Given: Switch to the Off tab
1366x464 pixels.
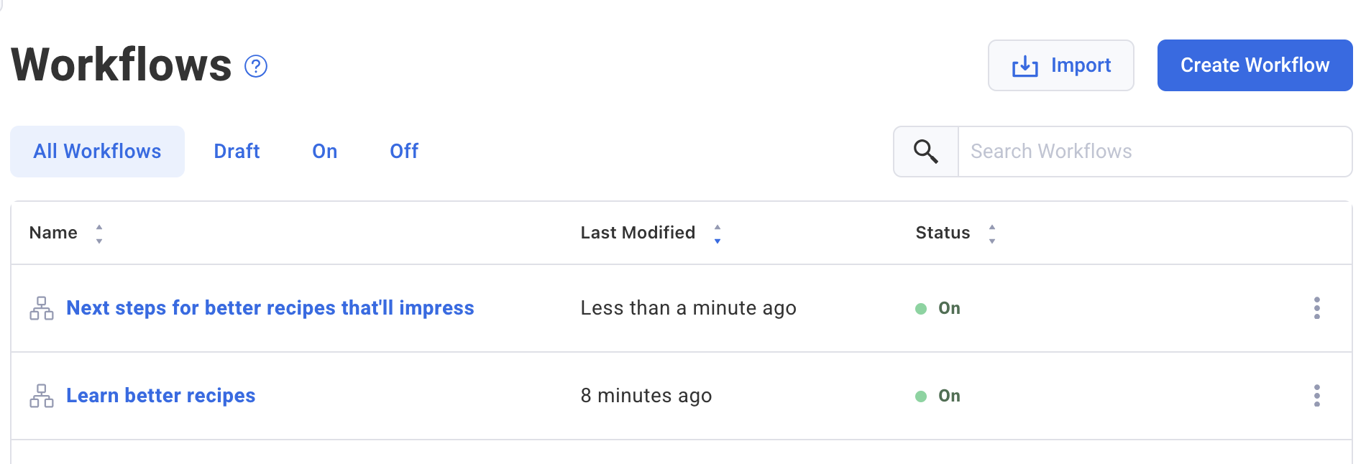Looking at the screenshot, I should coord(403,151).
